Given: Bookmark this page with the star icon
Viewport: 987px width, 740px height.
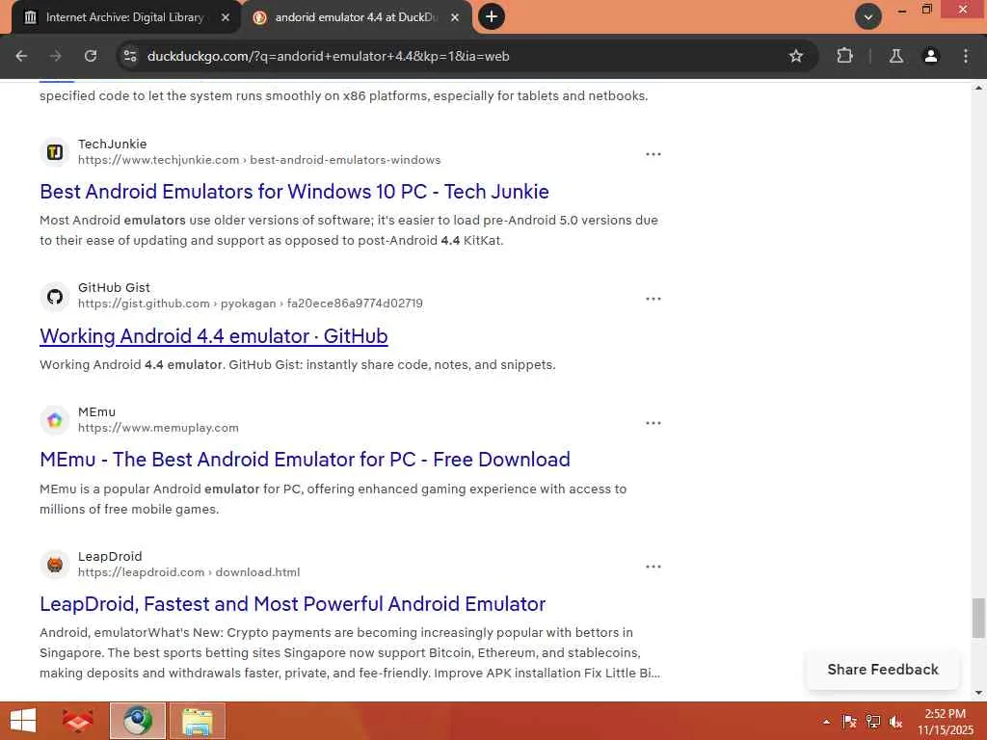Looking at the screenshot, I should (795, 56).
